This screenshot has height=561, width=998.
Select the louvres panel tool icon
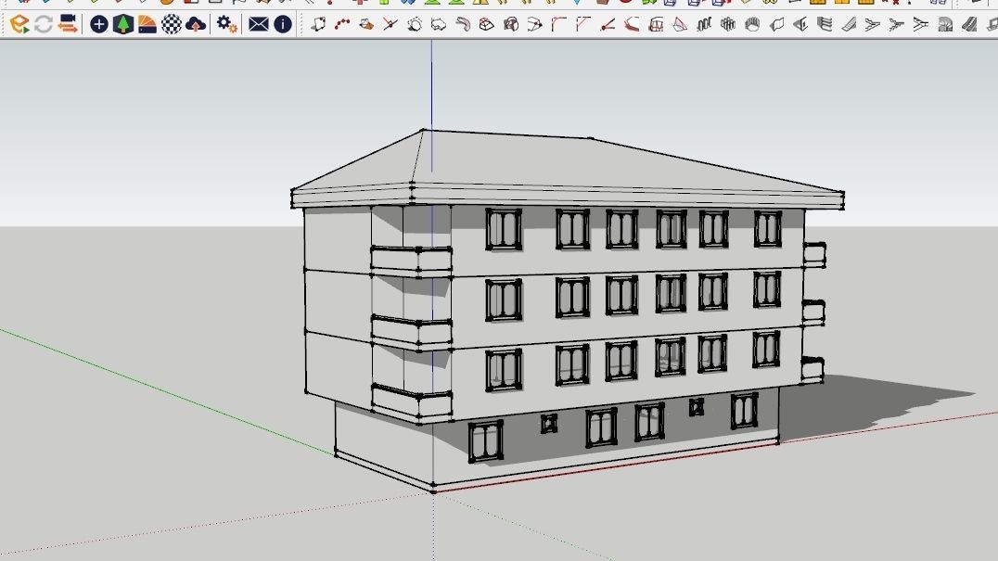click(825, 24)
